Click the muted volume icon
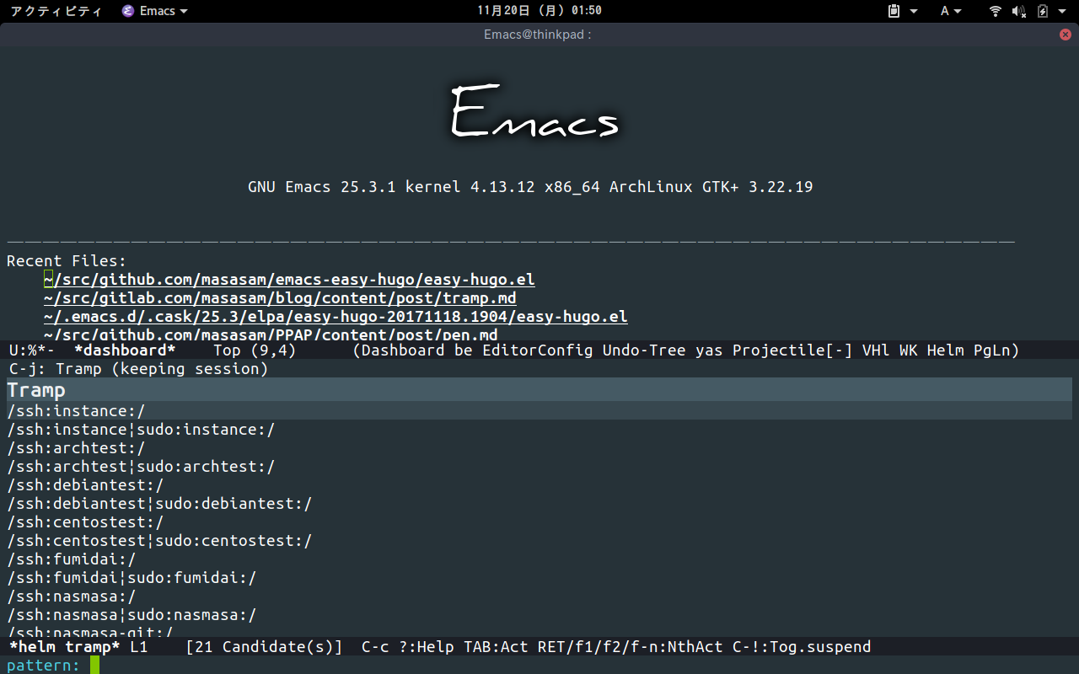The height and width of the screenshot is (674, 1079). click(x=1018, y=11)
